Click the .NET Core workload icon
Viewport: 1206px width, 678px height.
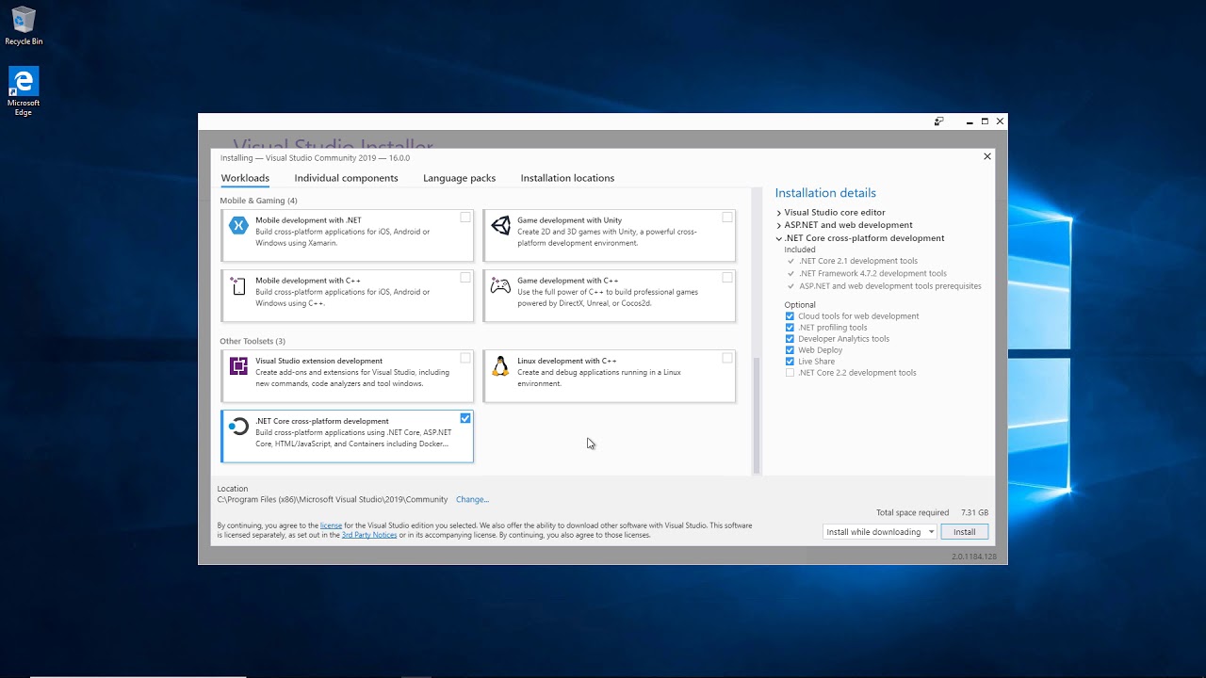point(238,427)
